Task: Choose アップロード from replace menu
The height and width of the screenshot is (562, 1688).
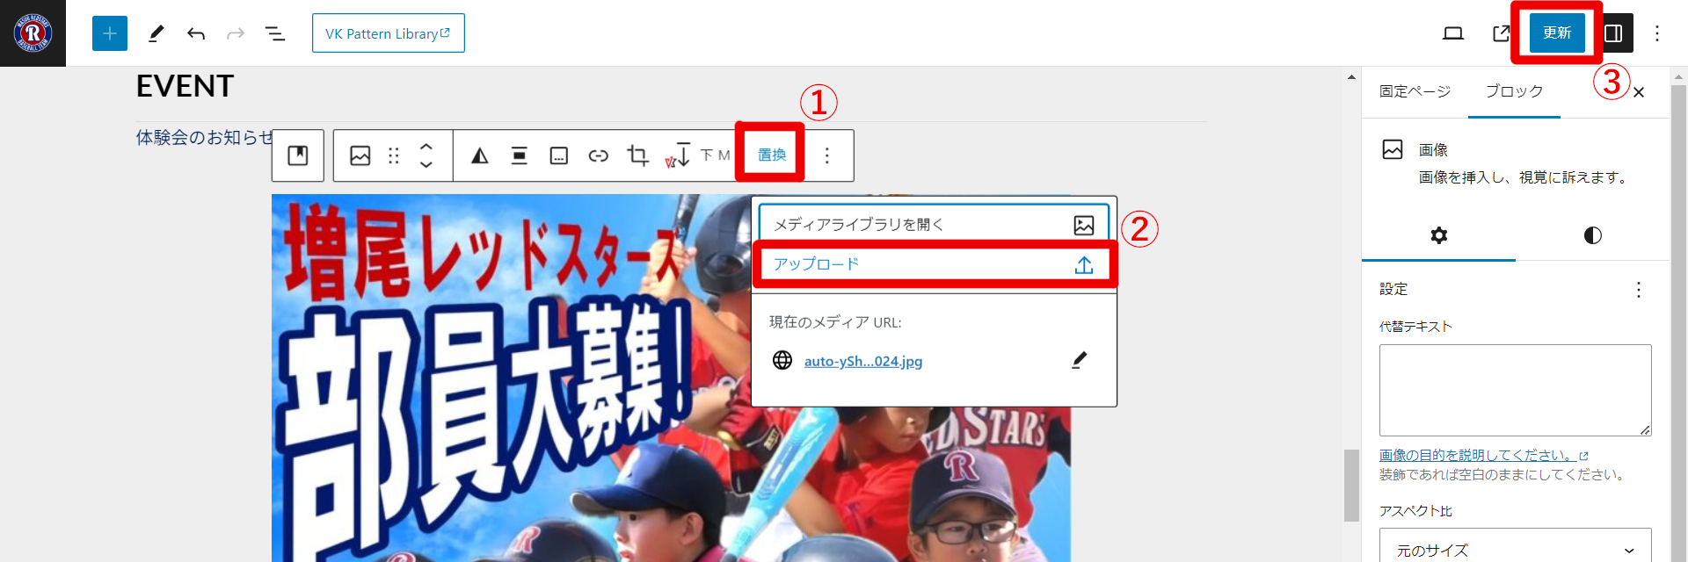Action: 934,264
